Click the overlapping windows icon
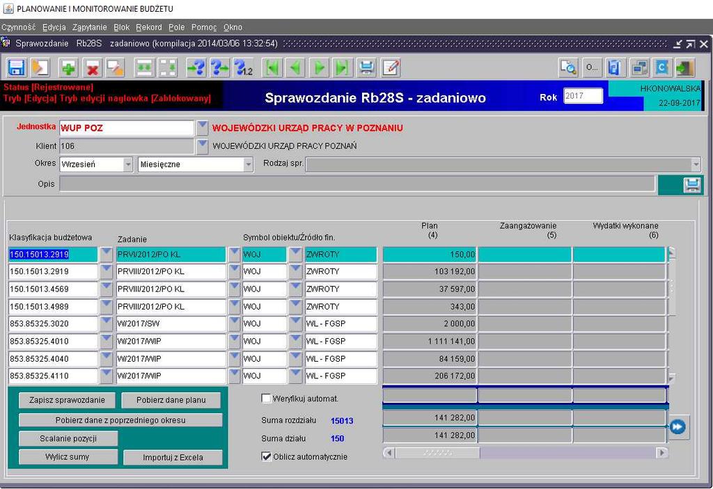Screen dimensions: 713x489 click(x=639, y=68)
